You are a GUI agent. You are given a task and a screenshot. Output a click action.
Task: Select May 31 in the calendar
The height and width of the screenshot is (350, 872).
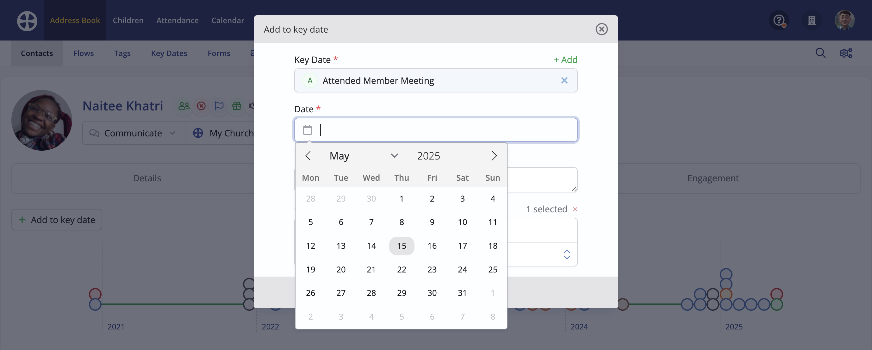(x=462, y=293)
